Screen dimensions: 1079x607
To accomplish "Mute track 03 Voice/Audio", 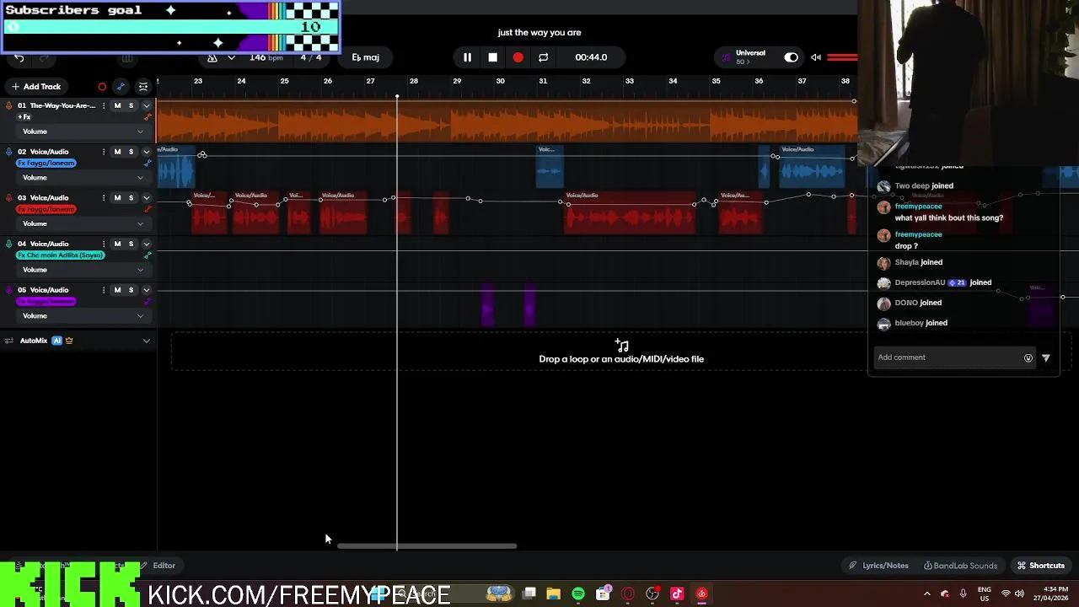I will coord(117,198).
